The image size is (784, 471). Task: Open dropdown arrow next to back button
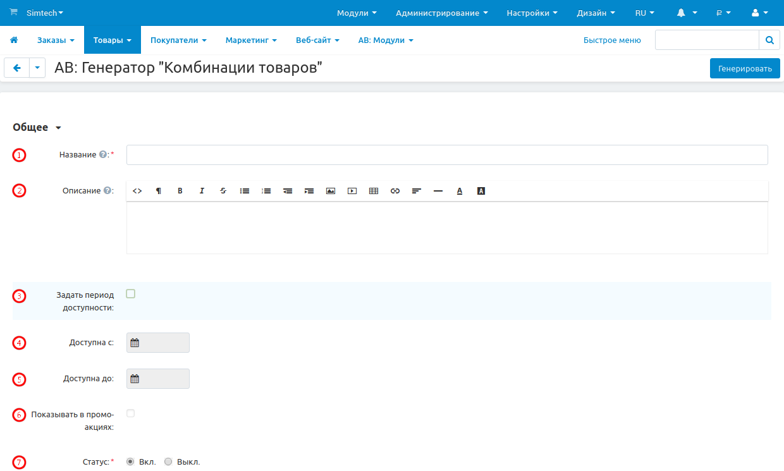pos(37,68)
